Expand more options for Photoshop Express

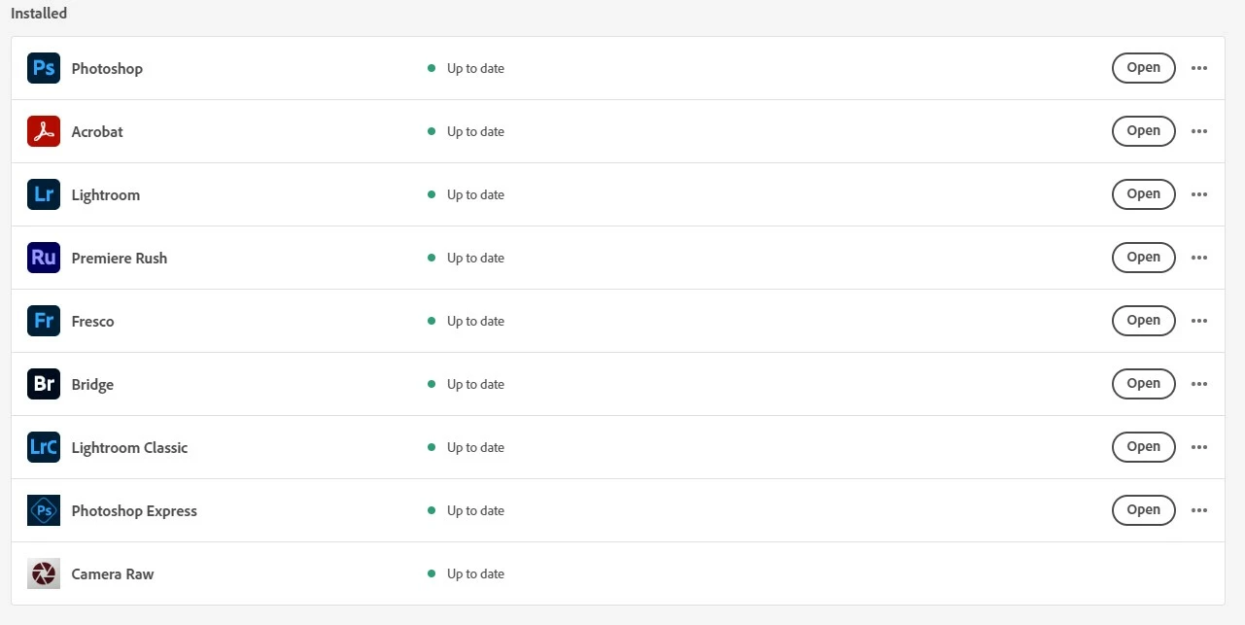[x=1199, y=510]
